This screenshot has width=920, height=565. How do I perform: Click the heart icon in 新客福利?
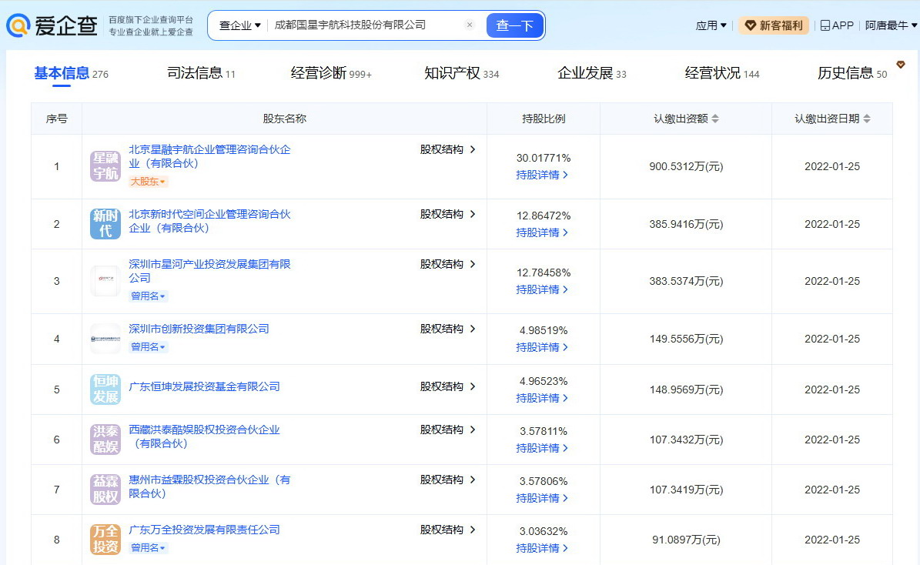(x=750, y=25)
